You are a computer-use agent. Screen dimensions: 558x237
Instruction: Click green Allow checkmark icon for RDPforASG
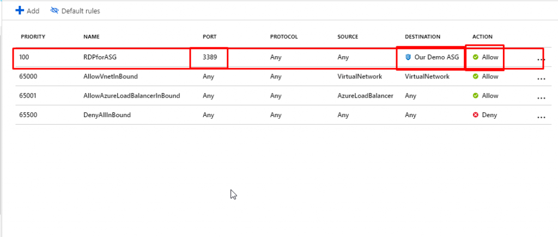(x=476, y=57)
